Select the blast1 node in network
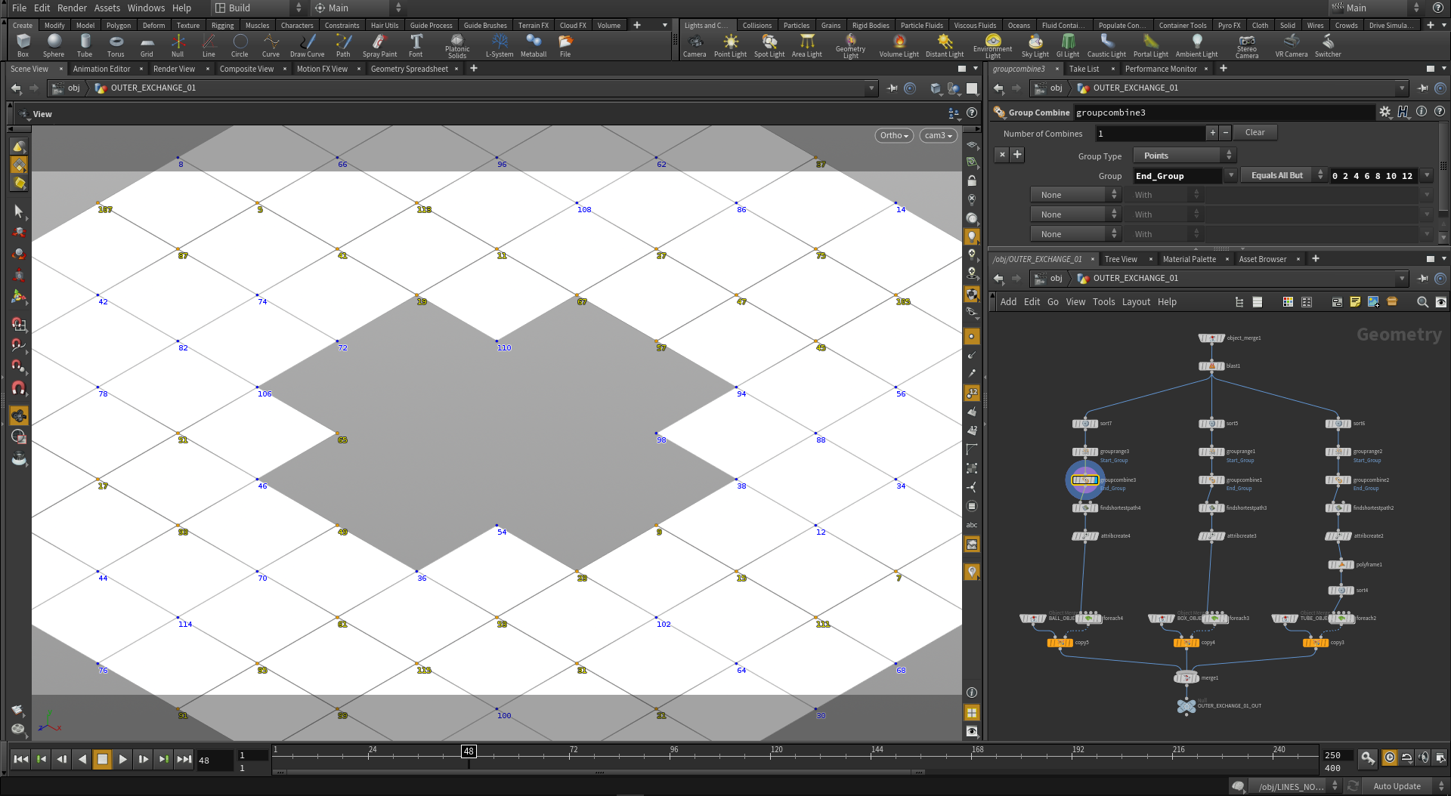 point(1211,366)
